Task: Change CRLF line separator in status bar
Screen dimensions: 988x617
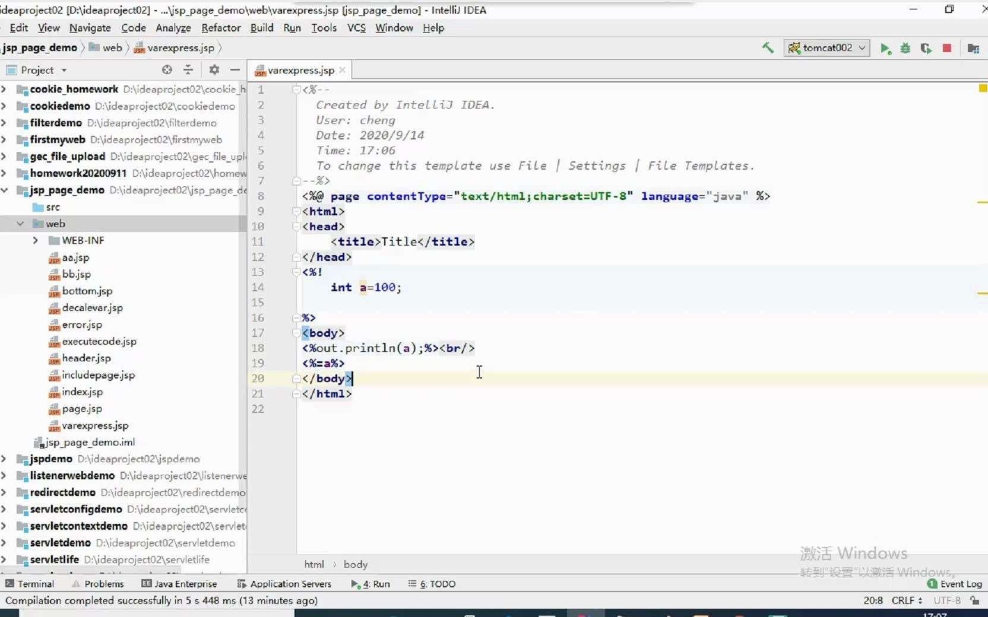Action: 907,600
